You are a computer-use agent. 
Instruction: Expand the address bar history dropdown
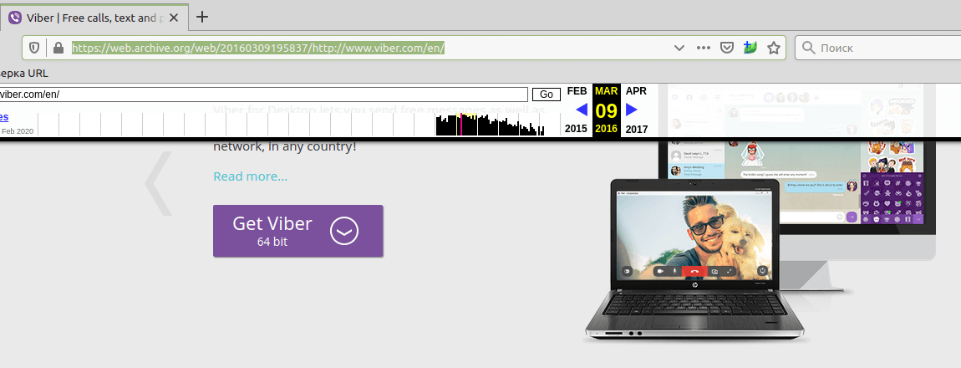click(x=679, y=48)
